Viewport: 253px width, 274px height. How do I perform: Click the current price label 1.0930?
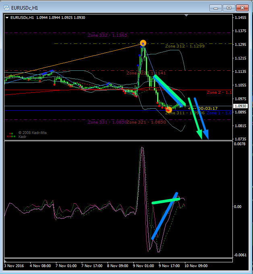tap(241, 106)
